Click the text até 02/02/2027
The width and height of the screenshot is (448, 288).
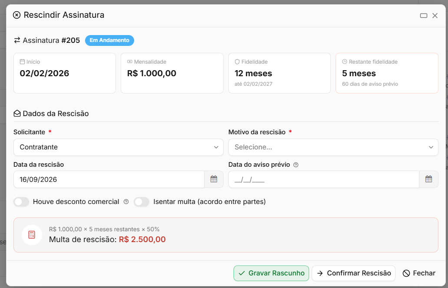click(x=254, y=84)
